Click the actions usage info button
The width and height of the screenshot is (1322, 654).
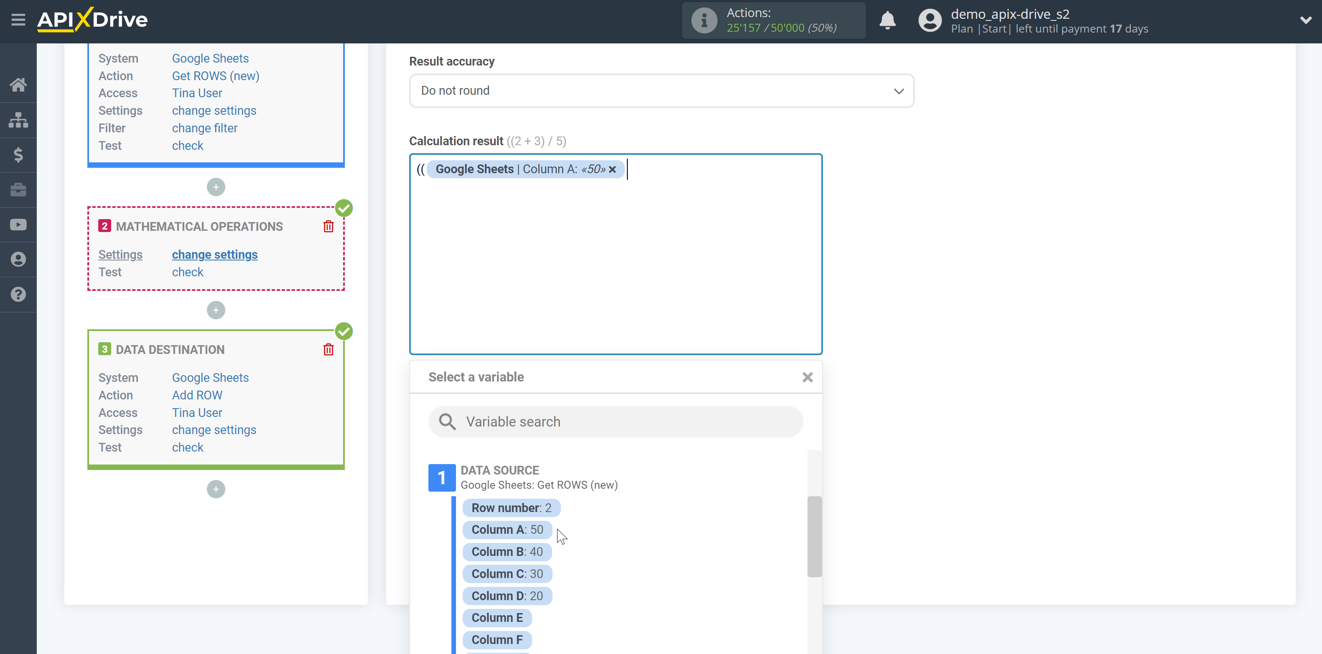click(703, 19)
